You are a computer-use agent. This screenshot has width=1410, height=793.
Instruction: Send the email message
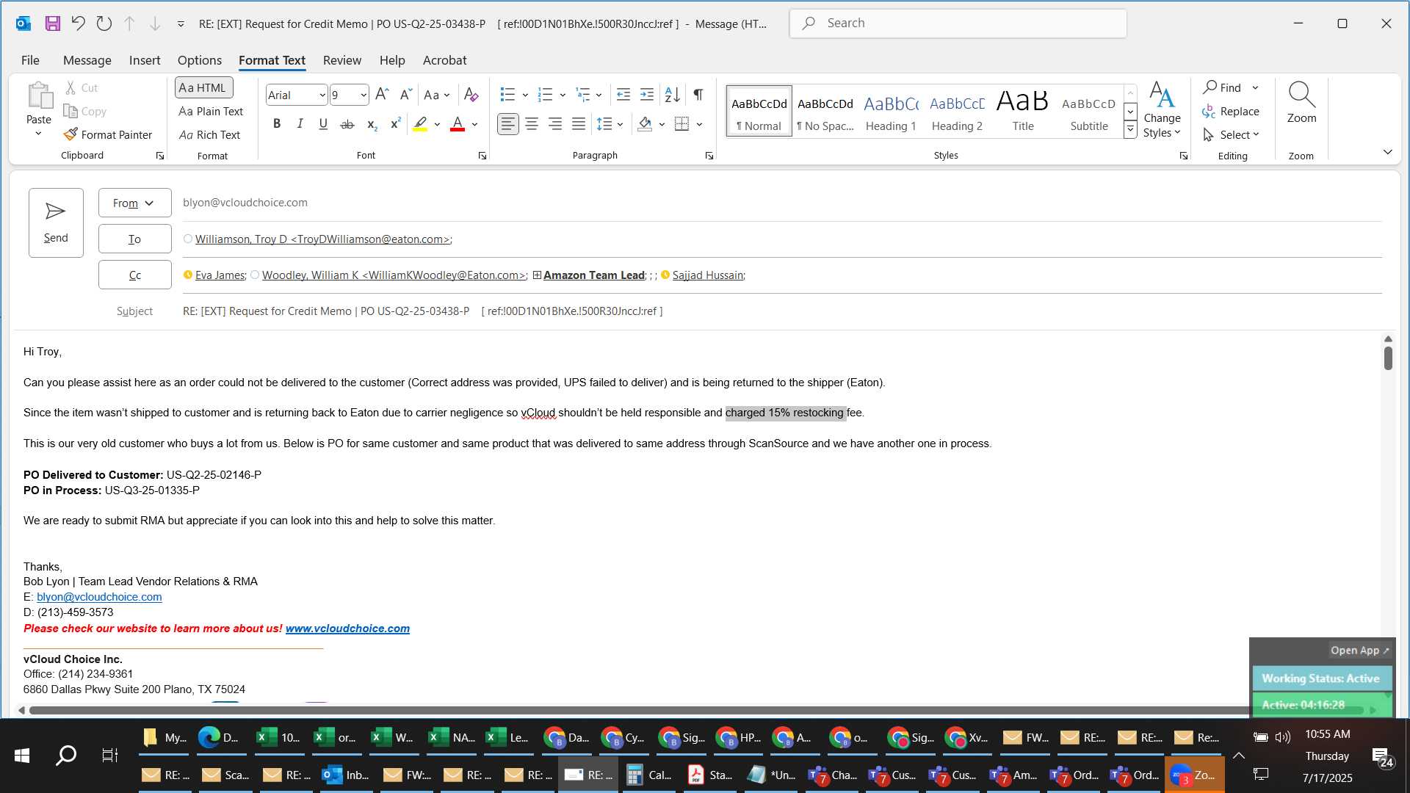(56, 222)
